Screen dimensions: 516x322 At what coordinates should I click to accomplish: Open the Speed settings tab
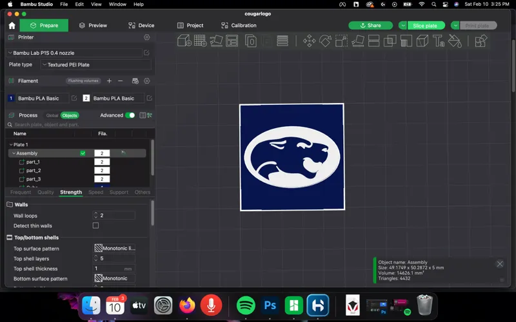pyautogui.click(x=95, y=192)
